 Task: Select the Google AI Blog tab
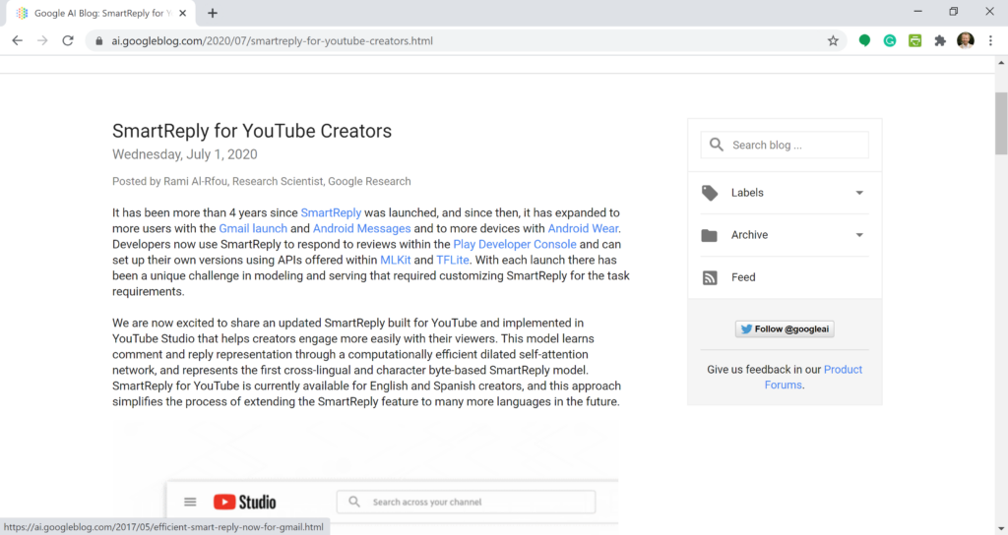point(99,13)
